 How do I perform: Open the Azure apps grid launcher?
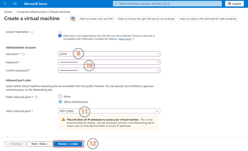5,3
